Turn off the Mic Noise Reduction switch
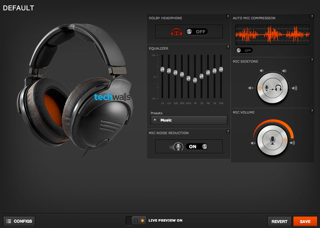 click(197, 147)
